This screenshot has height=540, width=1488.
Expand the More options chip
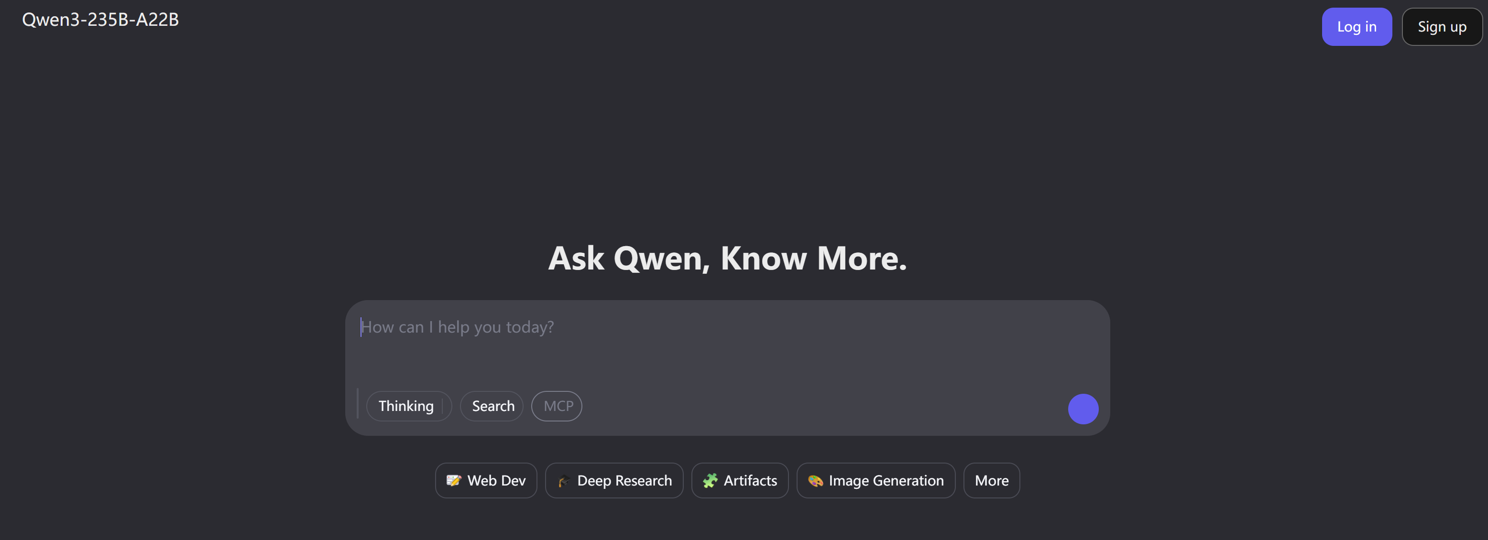tap(991, 481)
